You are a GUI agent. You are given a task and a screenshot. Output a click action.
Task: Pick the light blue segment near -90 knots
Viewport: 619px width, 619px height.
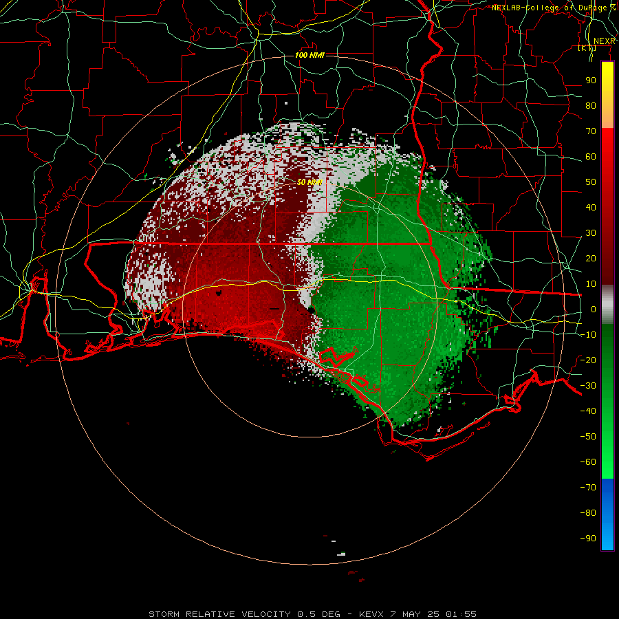(607, 537)
